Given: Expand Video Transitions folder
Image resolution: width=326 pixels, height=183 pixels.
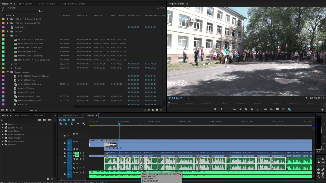Looking at the screenshot, I should click(3, 141).
